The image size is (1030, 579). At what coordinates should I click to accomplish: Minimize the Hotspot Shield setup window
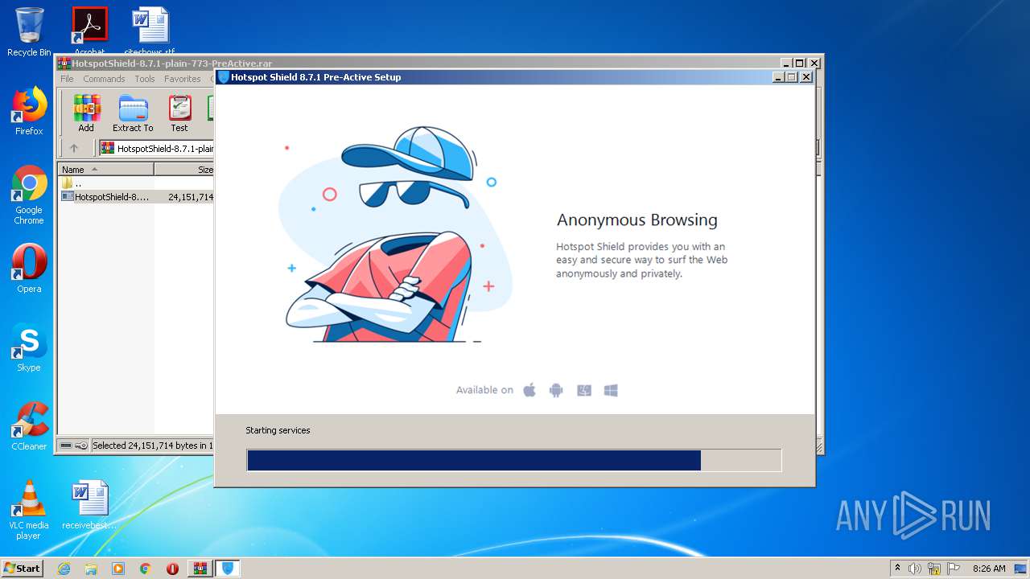point(778,77)
